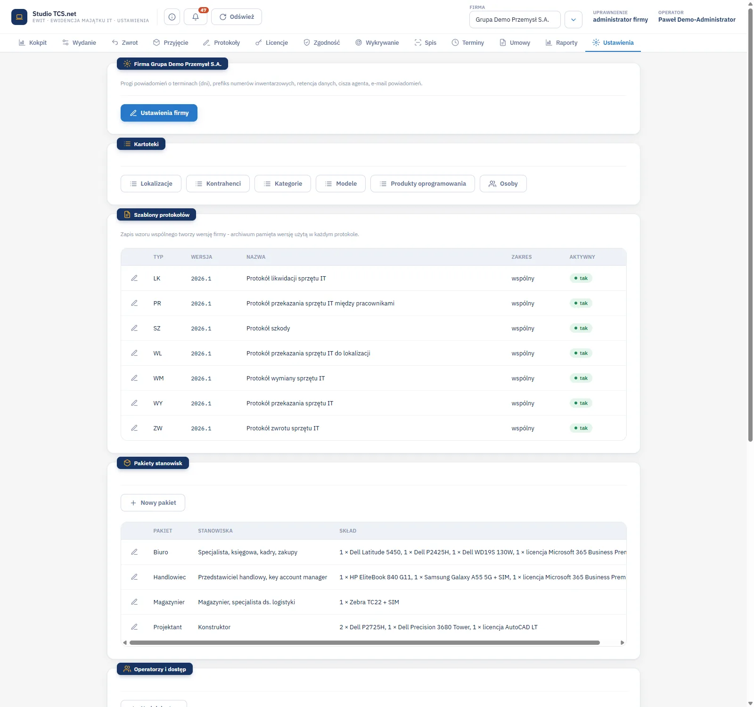This screenshot has height=707, width=754.
Task: Open notifications bell with 47 badge
Action: click(x=196, y=17)
